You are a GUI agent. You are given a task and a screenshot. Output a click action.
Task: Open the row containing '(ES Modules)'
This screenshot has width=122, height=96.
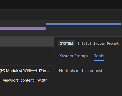tap(27, 71)
